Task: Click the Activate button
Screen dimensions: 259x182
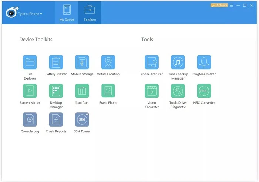Action: [219, 5]
